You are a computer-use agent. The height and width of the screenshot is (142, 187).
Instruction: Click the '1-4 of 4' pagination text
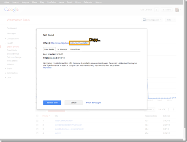point(162,109)
